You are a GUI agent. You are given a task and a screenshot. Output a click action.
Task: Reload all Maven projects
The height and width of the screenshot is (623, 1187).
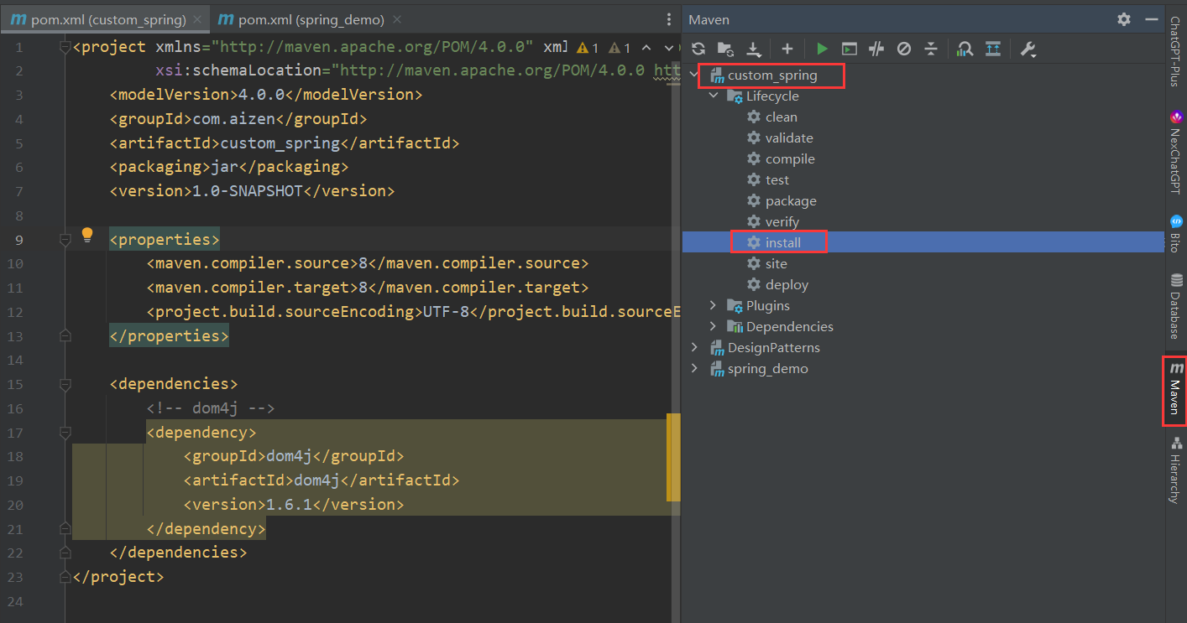point(698,49)
